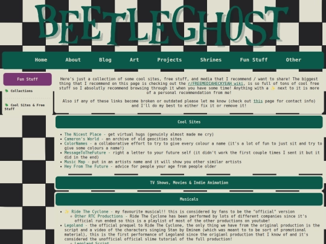Click sparkle icon beside Ride The Cyclone
Viewport: 326px width, 244px height.
point(67,211)
